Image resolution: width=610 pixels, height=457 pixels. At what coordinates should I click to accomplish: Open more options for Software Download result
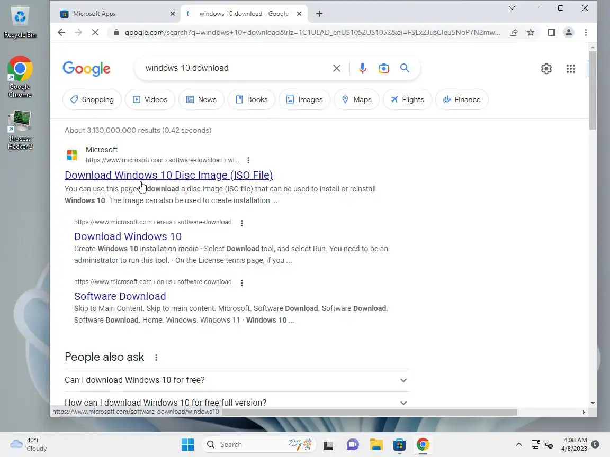click(x=242, y=283)
